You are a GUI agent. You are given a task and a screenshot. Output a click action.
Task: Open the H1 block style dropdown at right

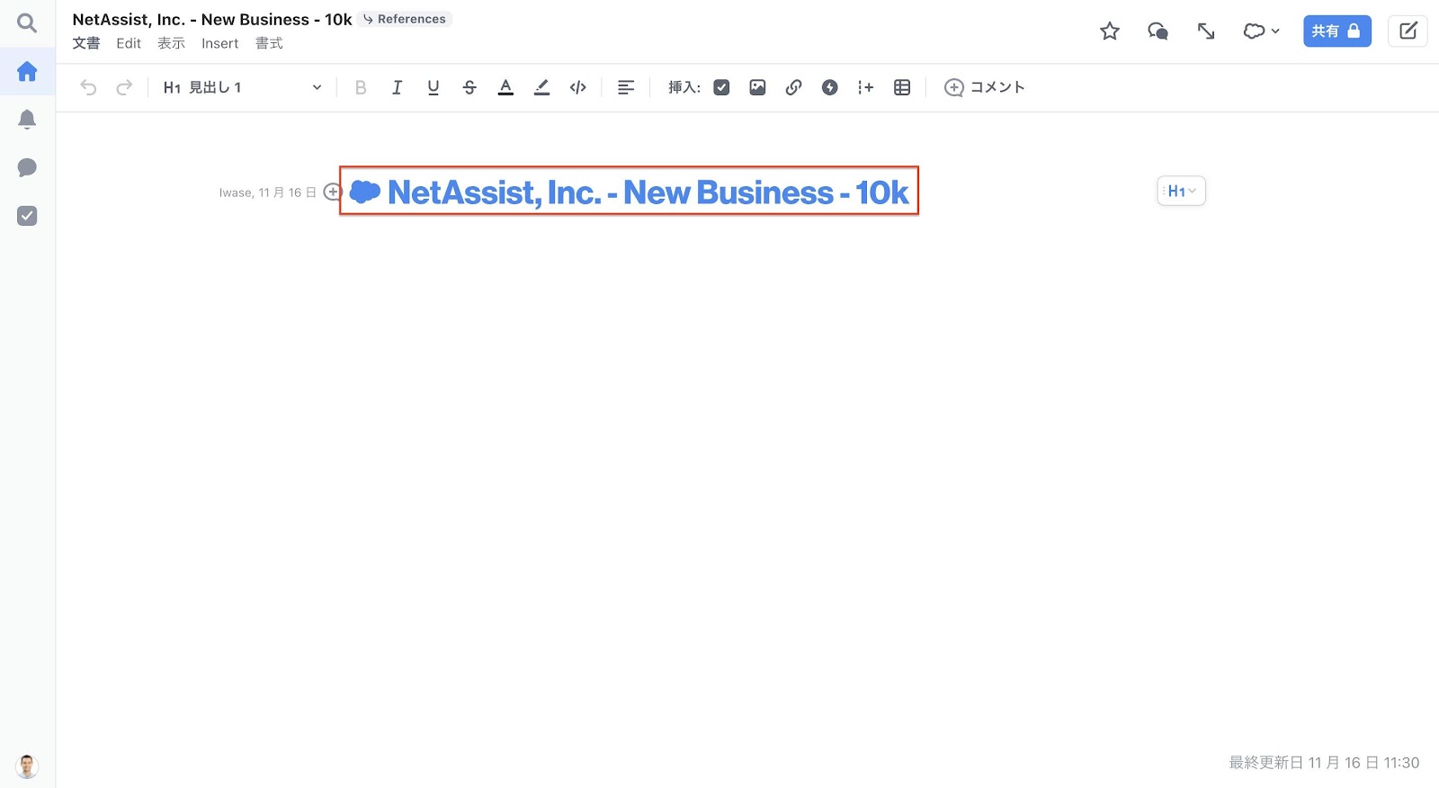[x=1181, y=191]
